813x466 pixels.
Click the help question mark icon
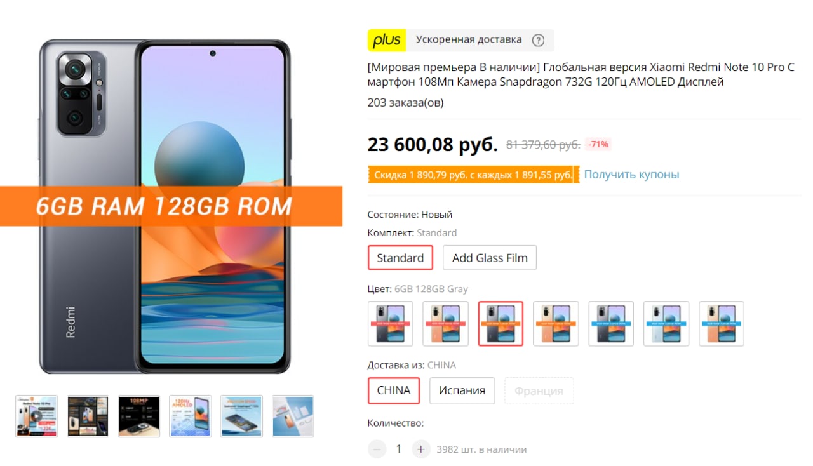[x=538, y=40]
